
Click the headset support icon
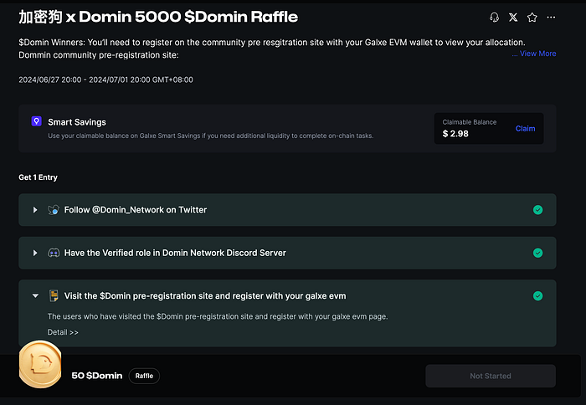[495, 18]
